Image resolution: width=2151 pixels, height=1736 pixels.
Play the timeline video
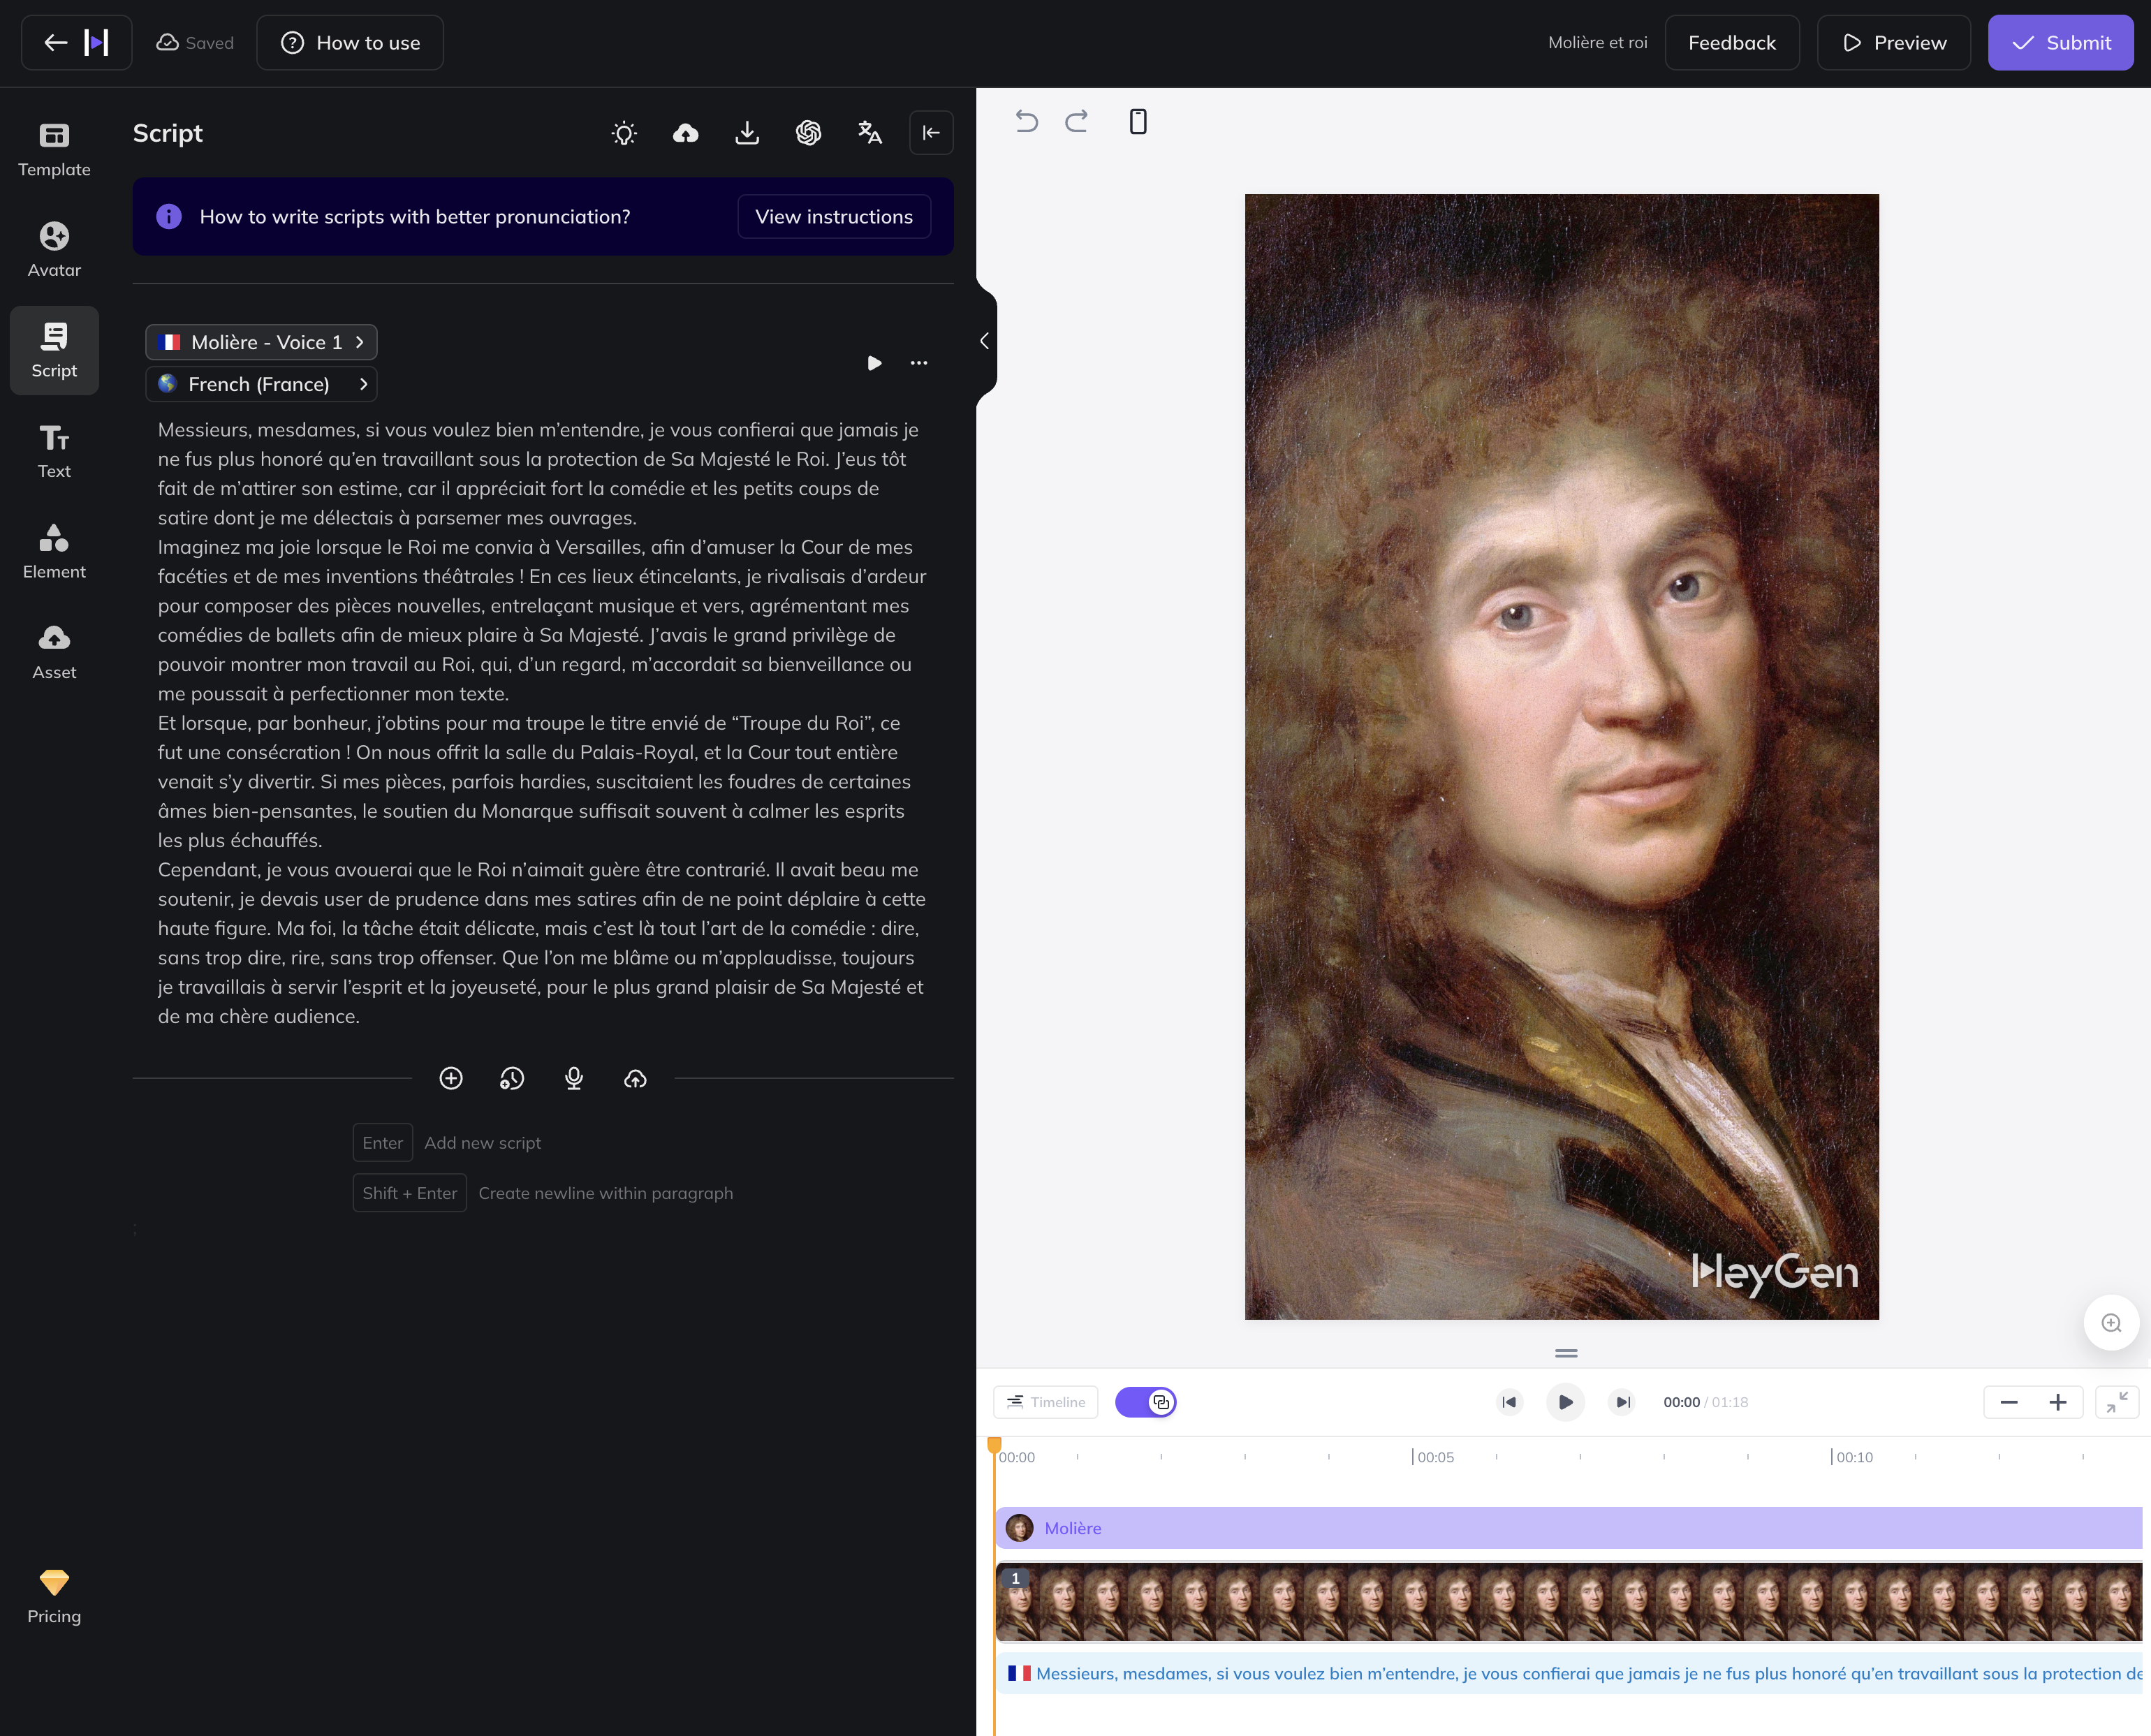[x=1565, y=1402]
